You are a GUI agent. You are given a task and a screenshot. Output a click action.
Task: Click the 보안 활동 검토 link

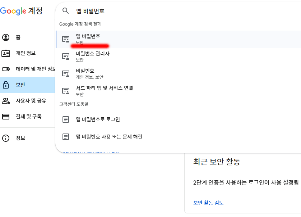(x=208, y=203)
